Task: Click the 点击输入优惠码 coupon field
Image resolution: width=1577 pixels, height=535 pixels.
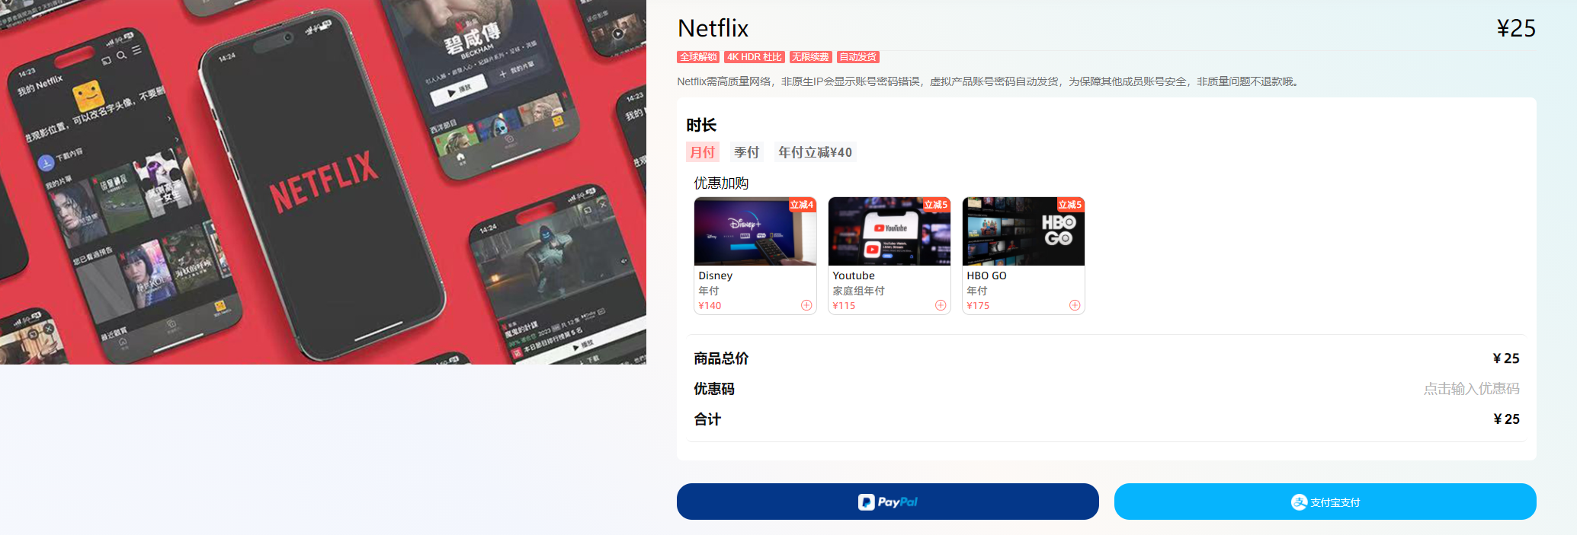Action: (1471, 389)
